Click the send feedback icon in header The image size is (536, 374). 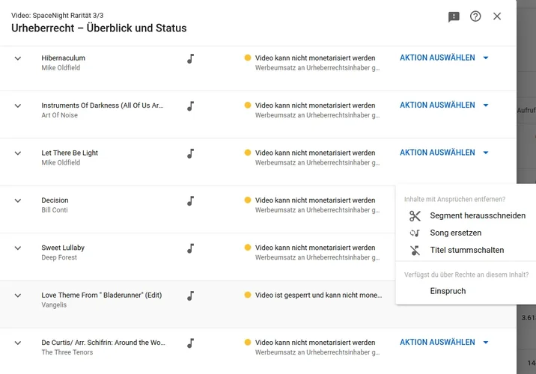point(454,16)
